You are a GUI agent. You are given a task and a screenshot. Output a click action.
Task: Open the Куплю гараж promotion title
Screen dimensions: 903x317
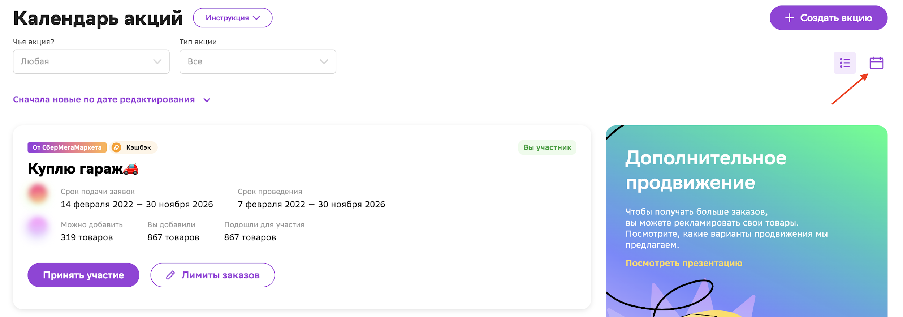[75, 169]
